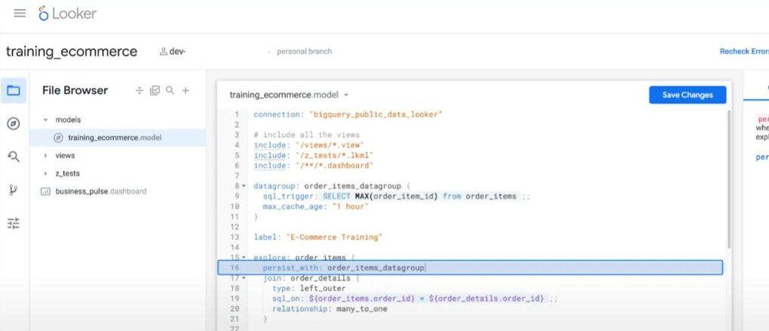Click the Recheck Errors link

744,51
